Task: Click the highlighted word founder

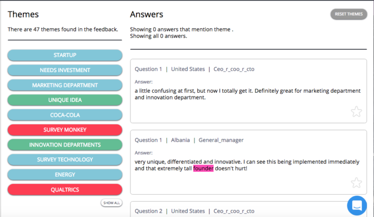Action: [x=202, y=168]
